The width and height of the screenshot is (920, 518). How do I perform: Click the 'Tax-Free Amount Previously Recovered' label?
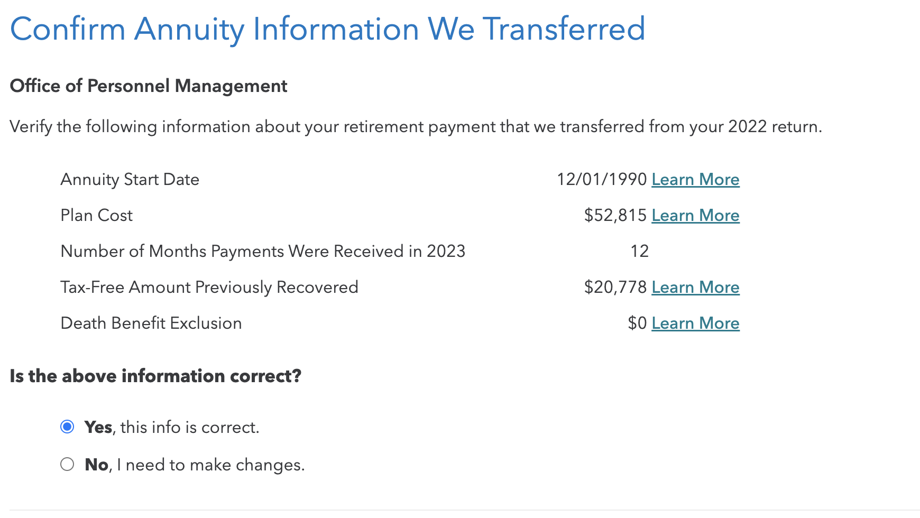point(209,288)
